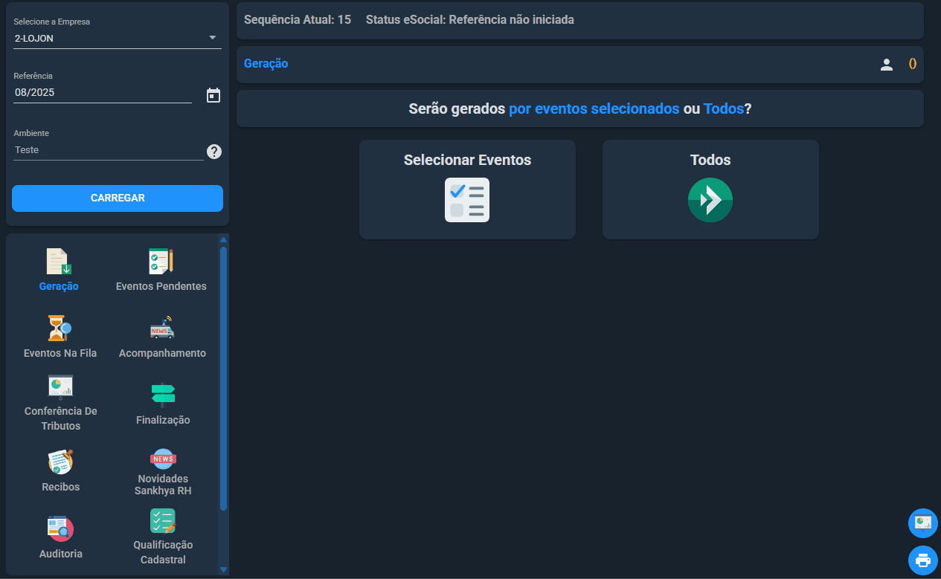Image resolution: width=941 pixels, height=579 pixels.
Task: Click the floating printer button
Action: [923, 560]
